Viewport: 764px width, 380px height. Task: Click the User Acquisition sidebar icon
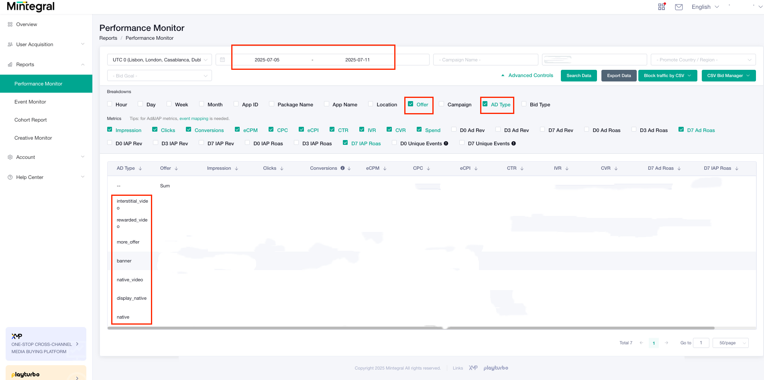coord(10,45)
